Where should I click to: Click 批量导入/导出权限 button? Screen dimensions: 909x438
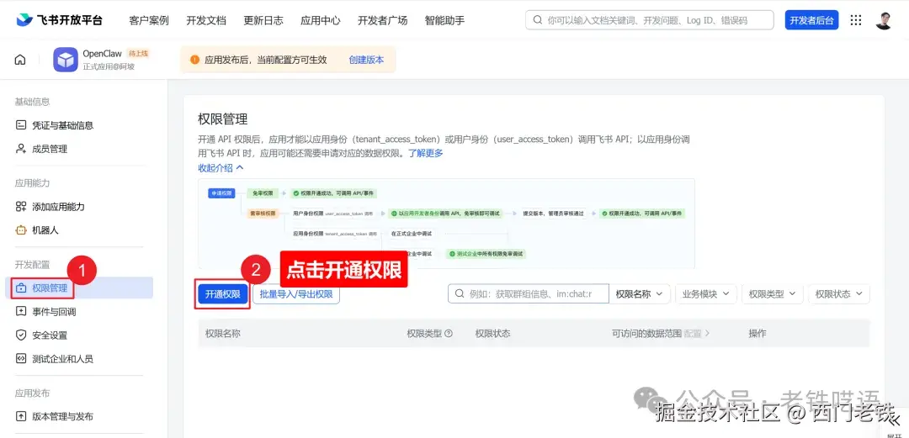click(x=296, y=294)
